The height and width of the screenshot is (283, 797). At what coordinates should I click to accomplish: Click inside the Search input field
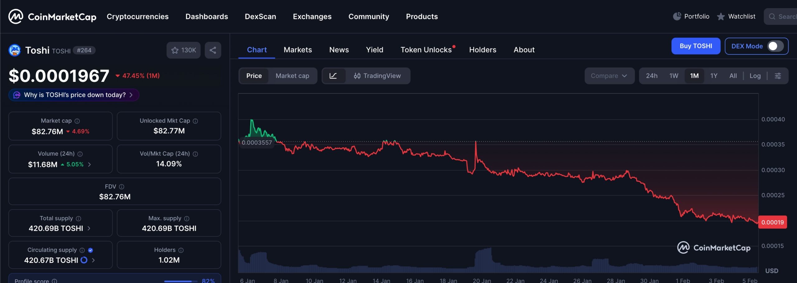point(781,17)
